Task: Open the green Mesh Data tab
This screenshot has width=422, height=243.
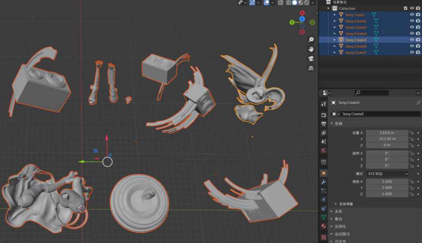Action: 324,217
